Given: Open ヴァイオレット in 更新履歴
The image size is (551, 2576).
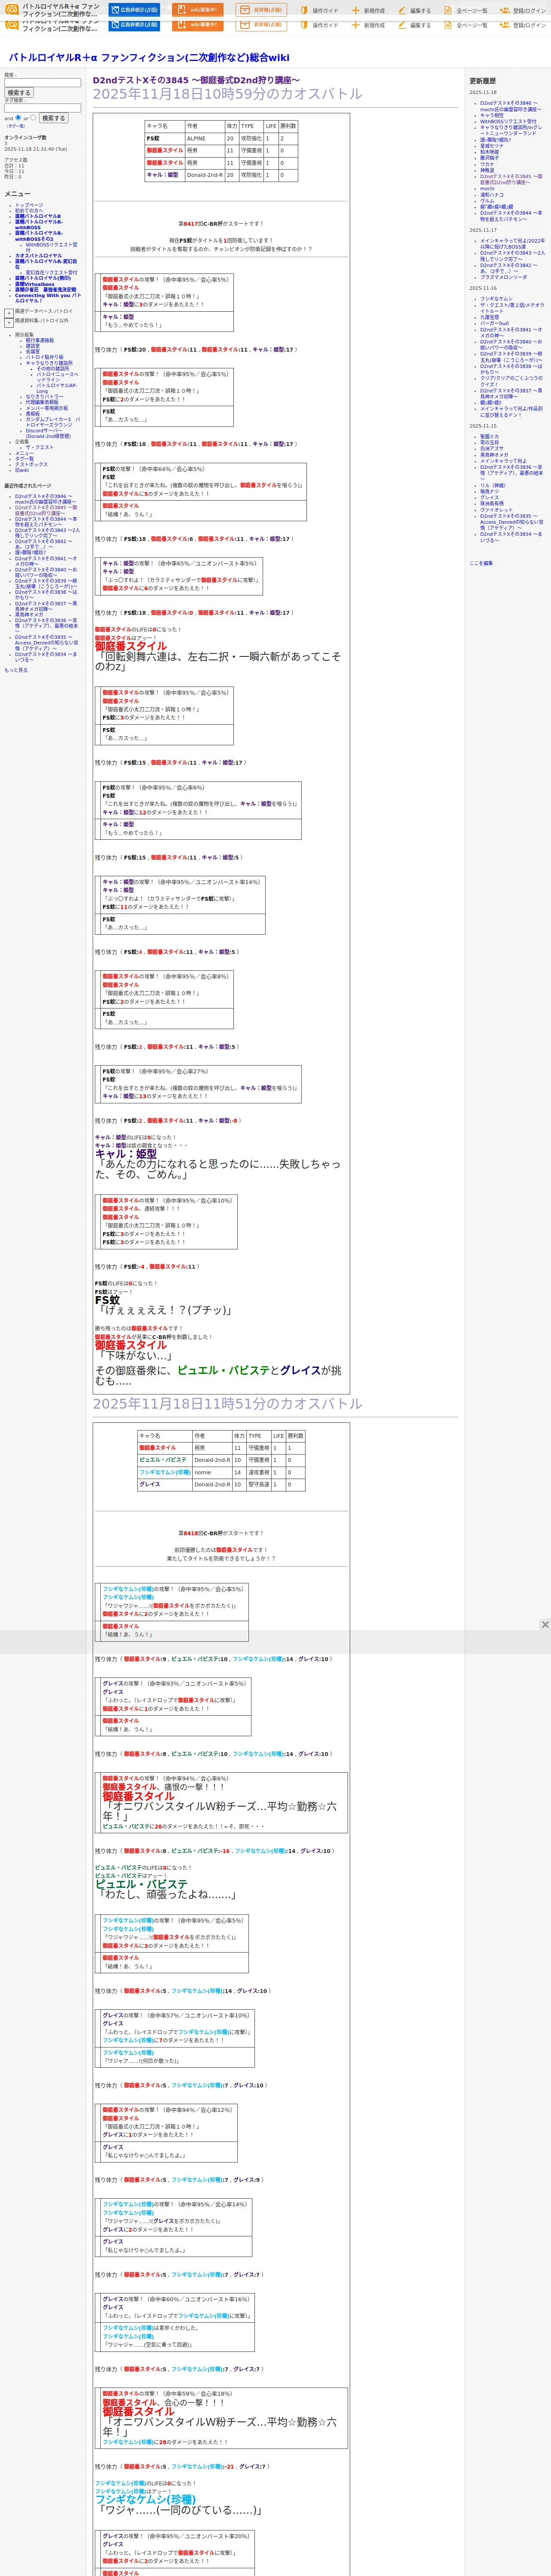Looking at the screenshot, I should (496, 510).
